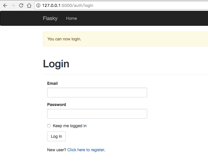208x167 pixels.
Task: Click the Email field label
Action: [52, 83]
